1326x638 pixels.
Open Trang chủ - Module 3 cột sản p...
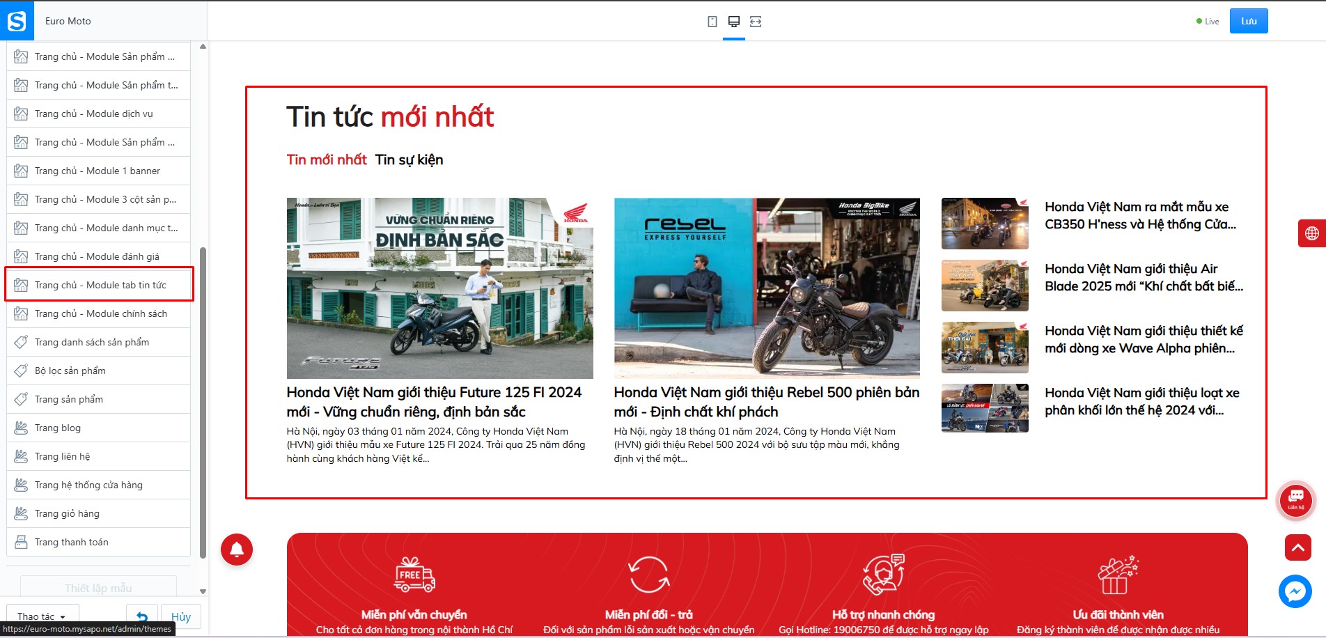tap(98, 199)
